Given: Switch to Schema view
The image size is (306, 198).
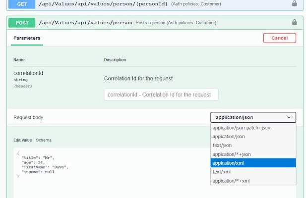Looking at the screenshot, I should 44,140.
